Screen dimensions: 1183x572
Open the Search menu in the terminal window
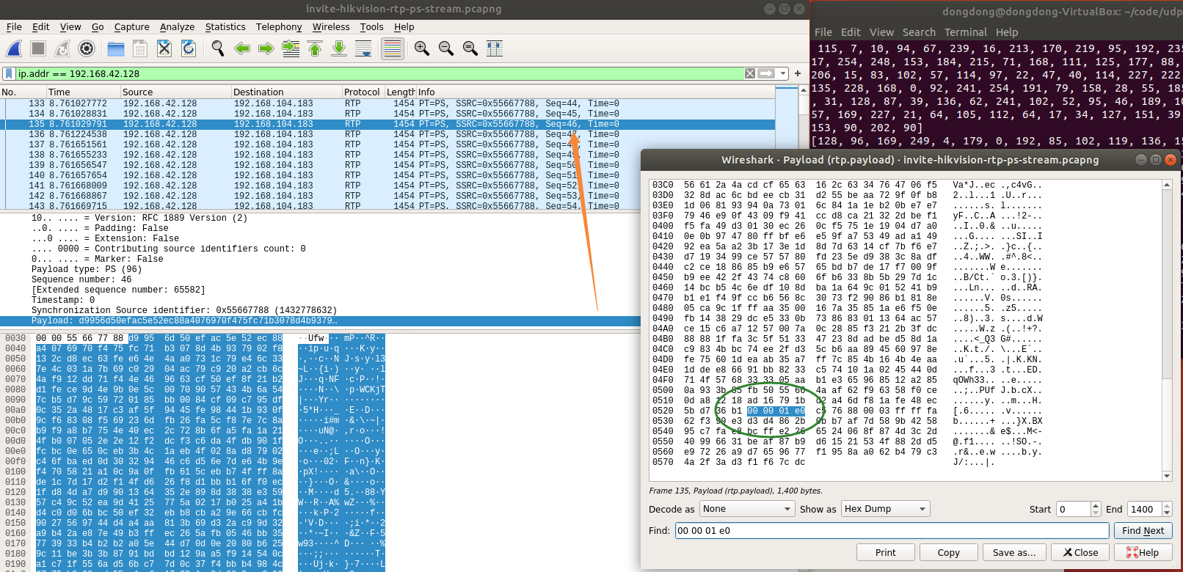(919, 32)
